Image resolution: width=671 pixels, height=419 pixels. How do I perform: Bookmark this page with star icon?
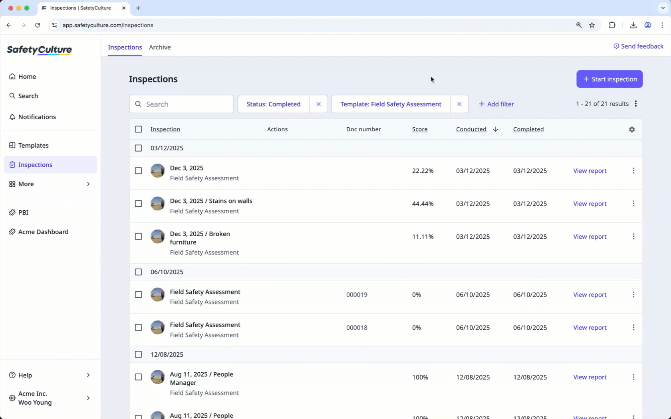point(592,25)
